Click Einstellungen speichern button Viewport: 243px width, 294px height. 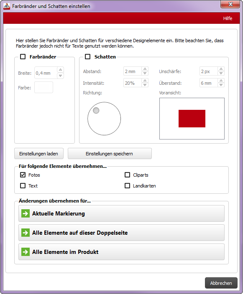pyautogui.click(x=110, y=154)
